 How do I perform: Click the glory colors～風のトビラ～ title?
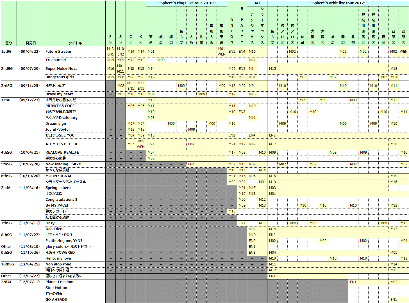[68, 247]
